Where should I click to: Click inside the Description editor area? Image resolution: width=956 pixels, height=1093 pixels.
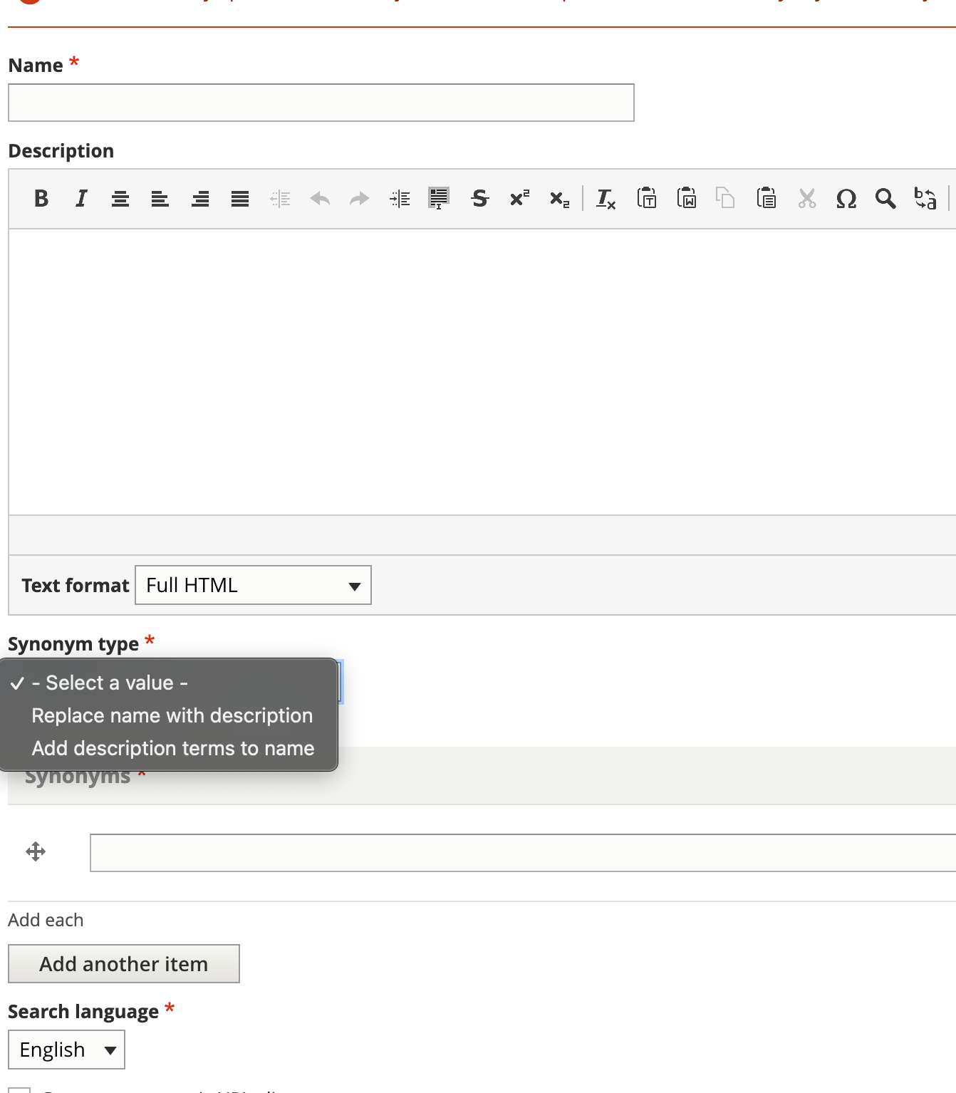coord(482,372)
